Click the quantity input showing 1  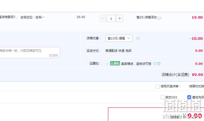[111, 18]
